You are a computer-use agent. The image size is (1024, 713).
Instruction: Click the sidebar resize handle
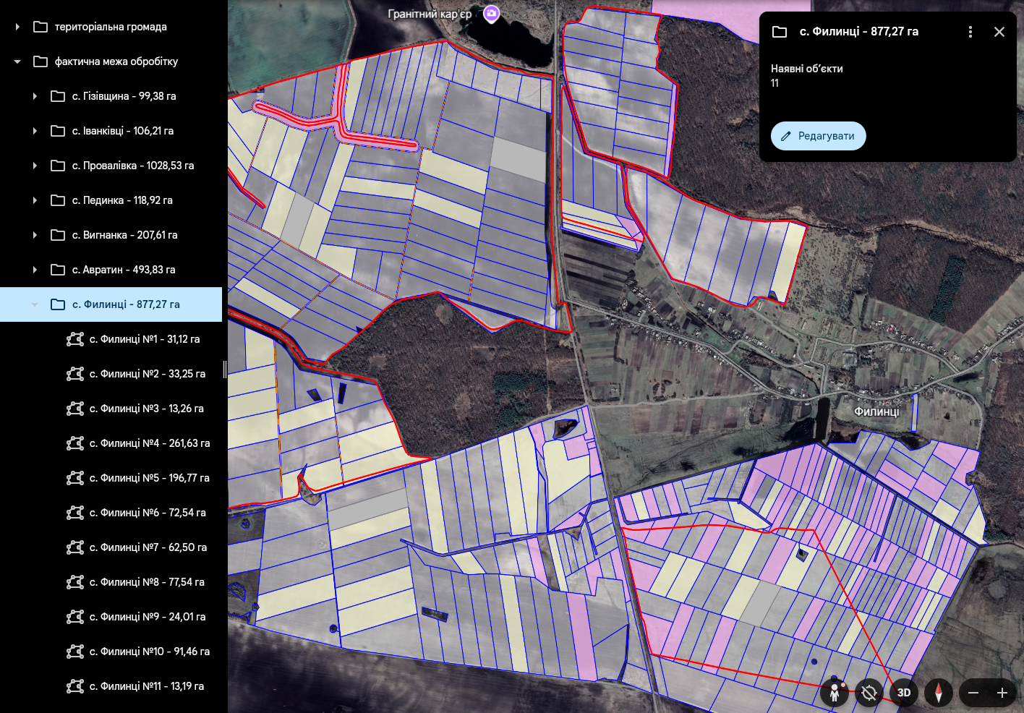pos(225,369)
